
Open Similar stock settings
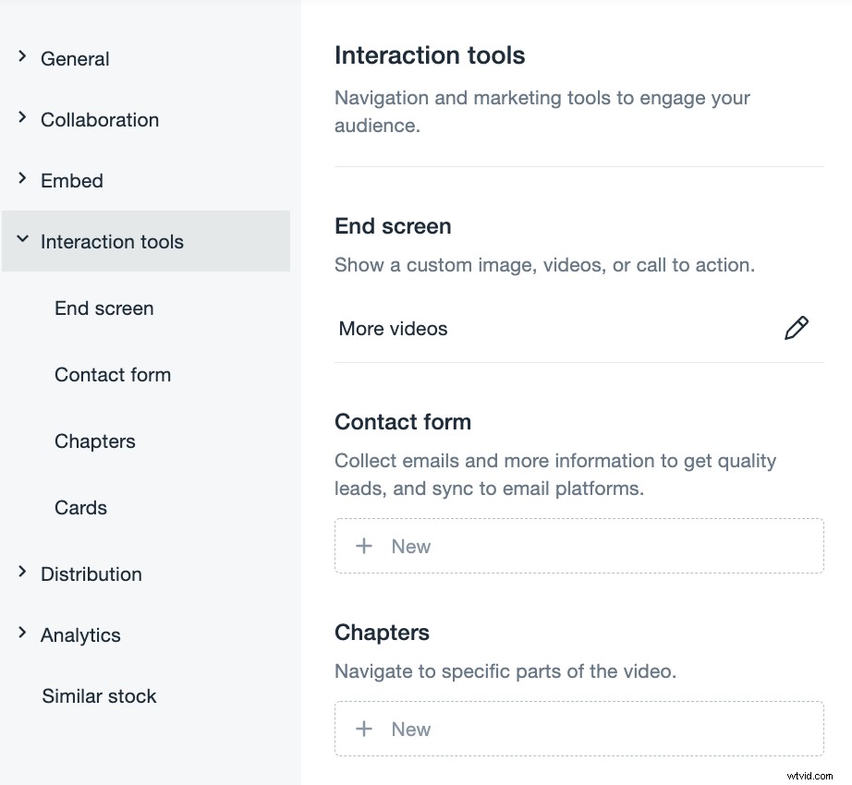coord(99,695)
